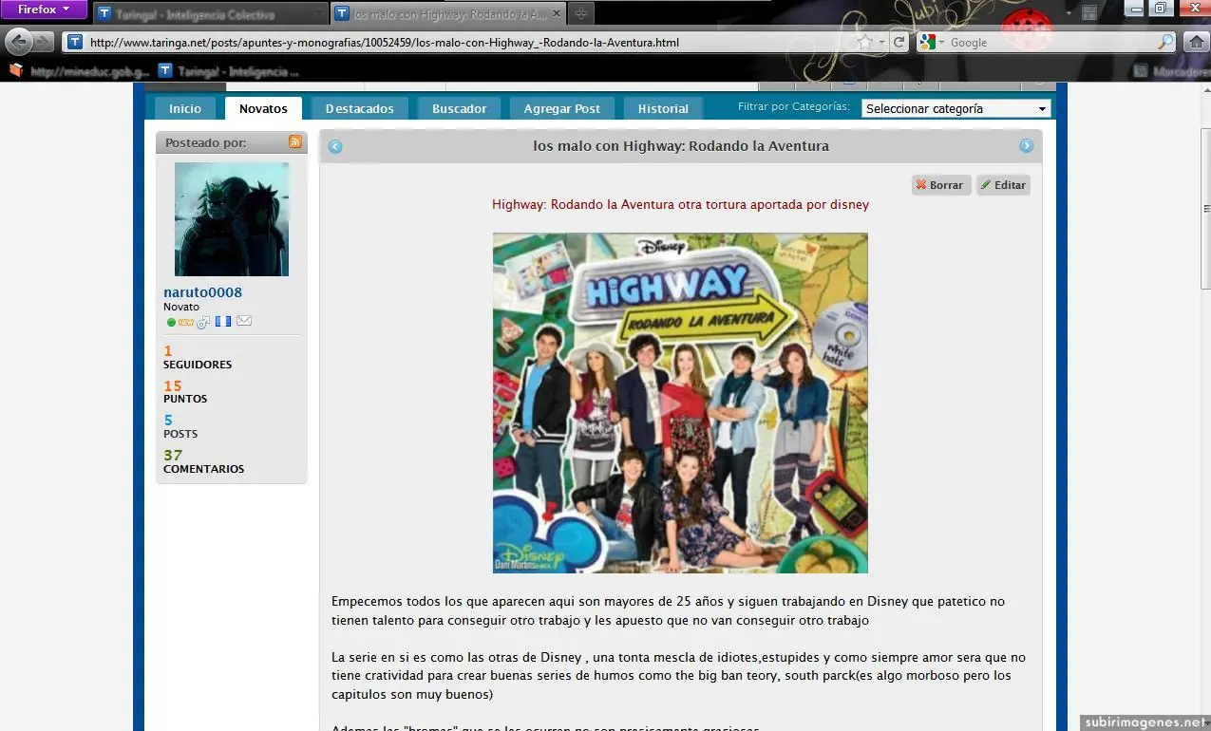Viewport: 1211px width, 731px height.
Task: Reload the current page
Action: click(x=900, y=42)
